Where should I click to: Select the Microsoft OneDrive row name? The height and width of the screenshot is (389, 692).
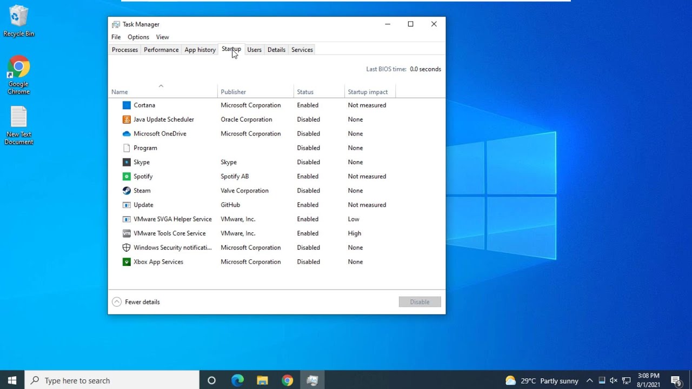(160, 133)
